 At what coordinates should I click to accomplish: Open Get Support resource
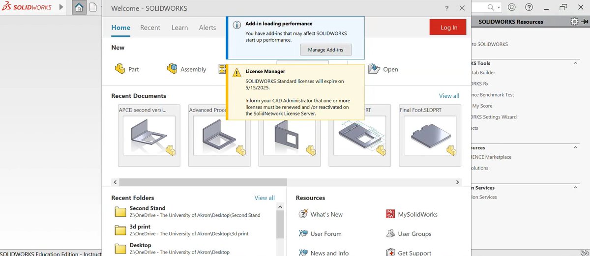(x=409, y=253)
